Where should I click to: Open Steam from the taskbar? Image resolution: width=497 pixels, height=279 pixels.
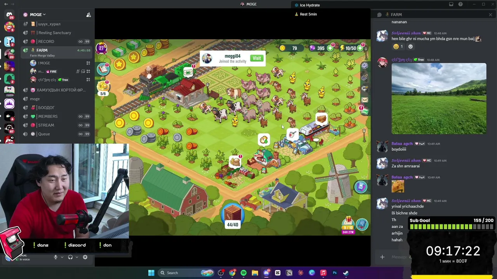(346, 273)
